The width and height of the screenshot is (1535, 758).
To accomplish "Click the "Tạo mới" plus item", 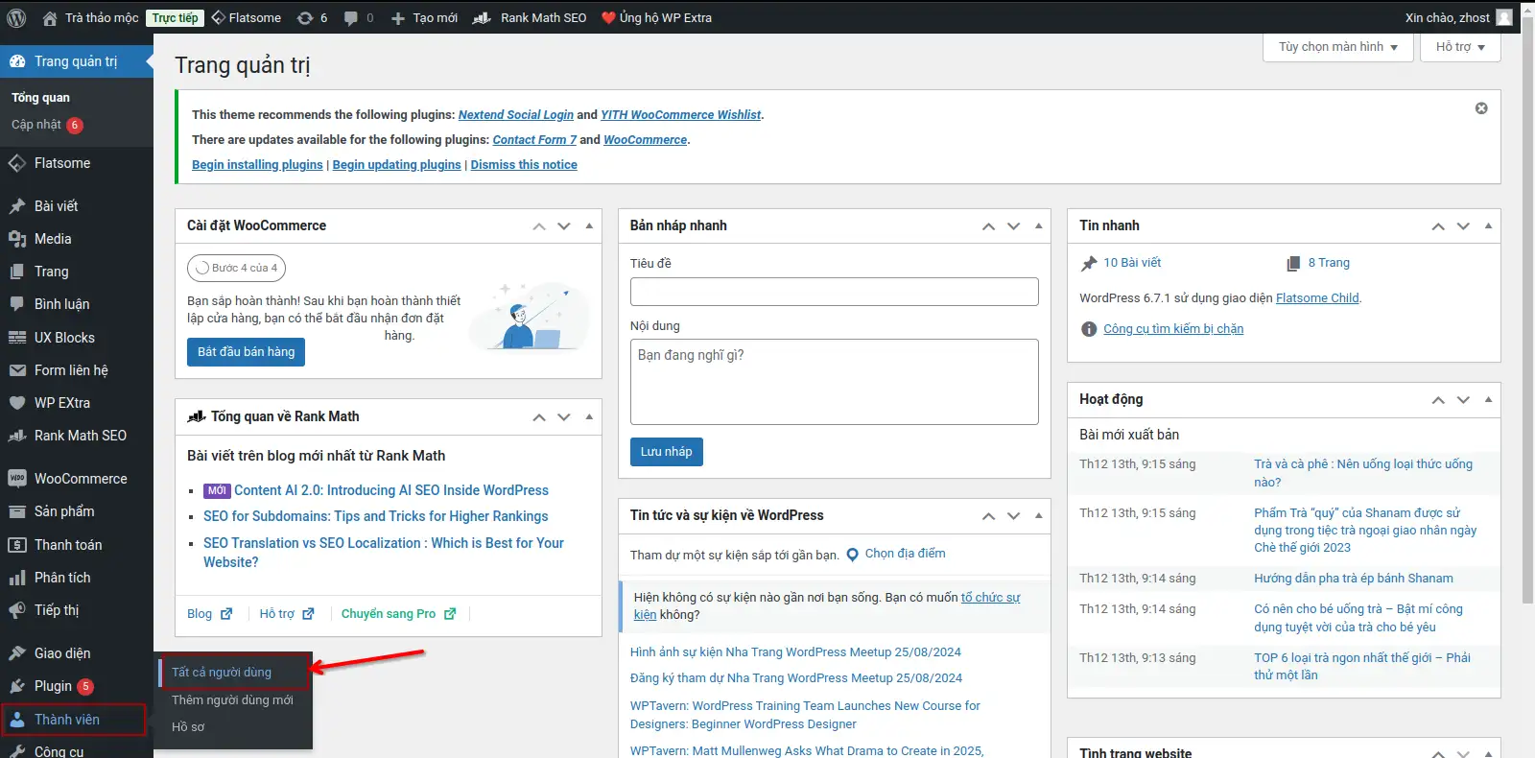I will coord(424,17).
